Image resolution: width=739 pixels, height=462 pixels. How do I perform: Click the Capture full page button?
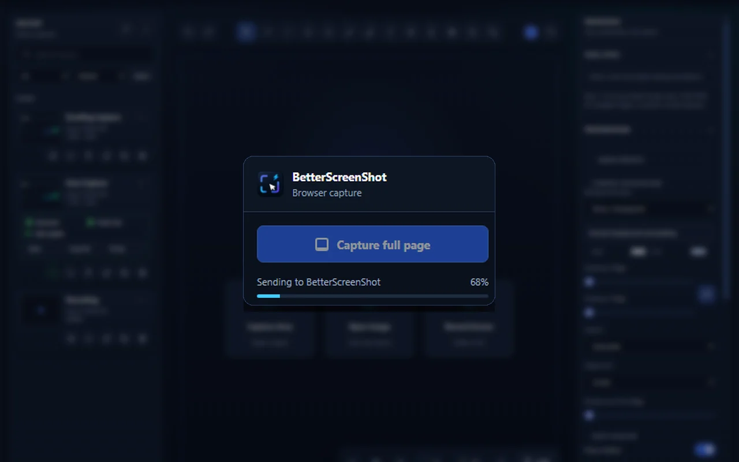click(372, 244)
